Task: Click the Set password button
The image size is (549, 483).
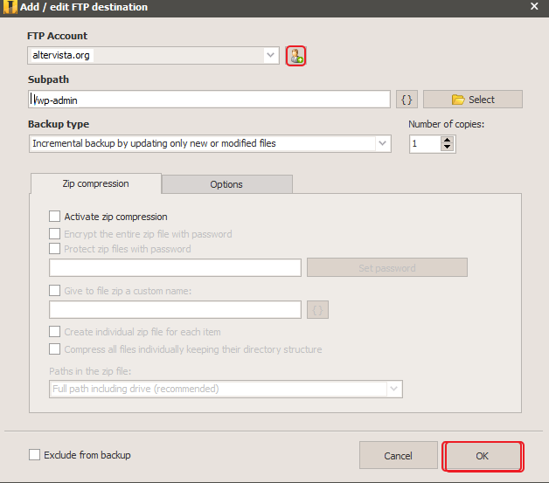Action: coord(387,267)
